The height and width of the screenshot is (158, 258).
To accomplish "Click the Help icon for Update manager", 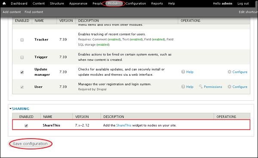I will point(183,72).
